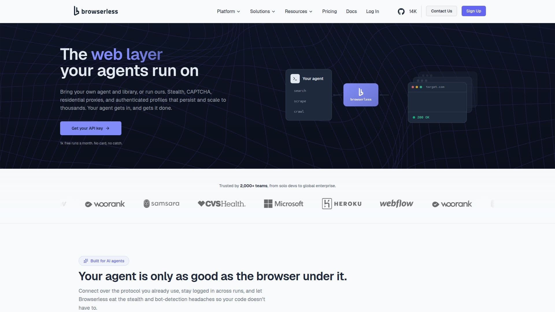Screen dimensions: 555x312
Task: Click '1k free runs a month' note
Action: point(91,143)
